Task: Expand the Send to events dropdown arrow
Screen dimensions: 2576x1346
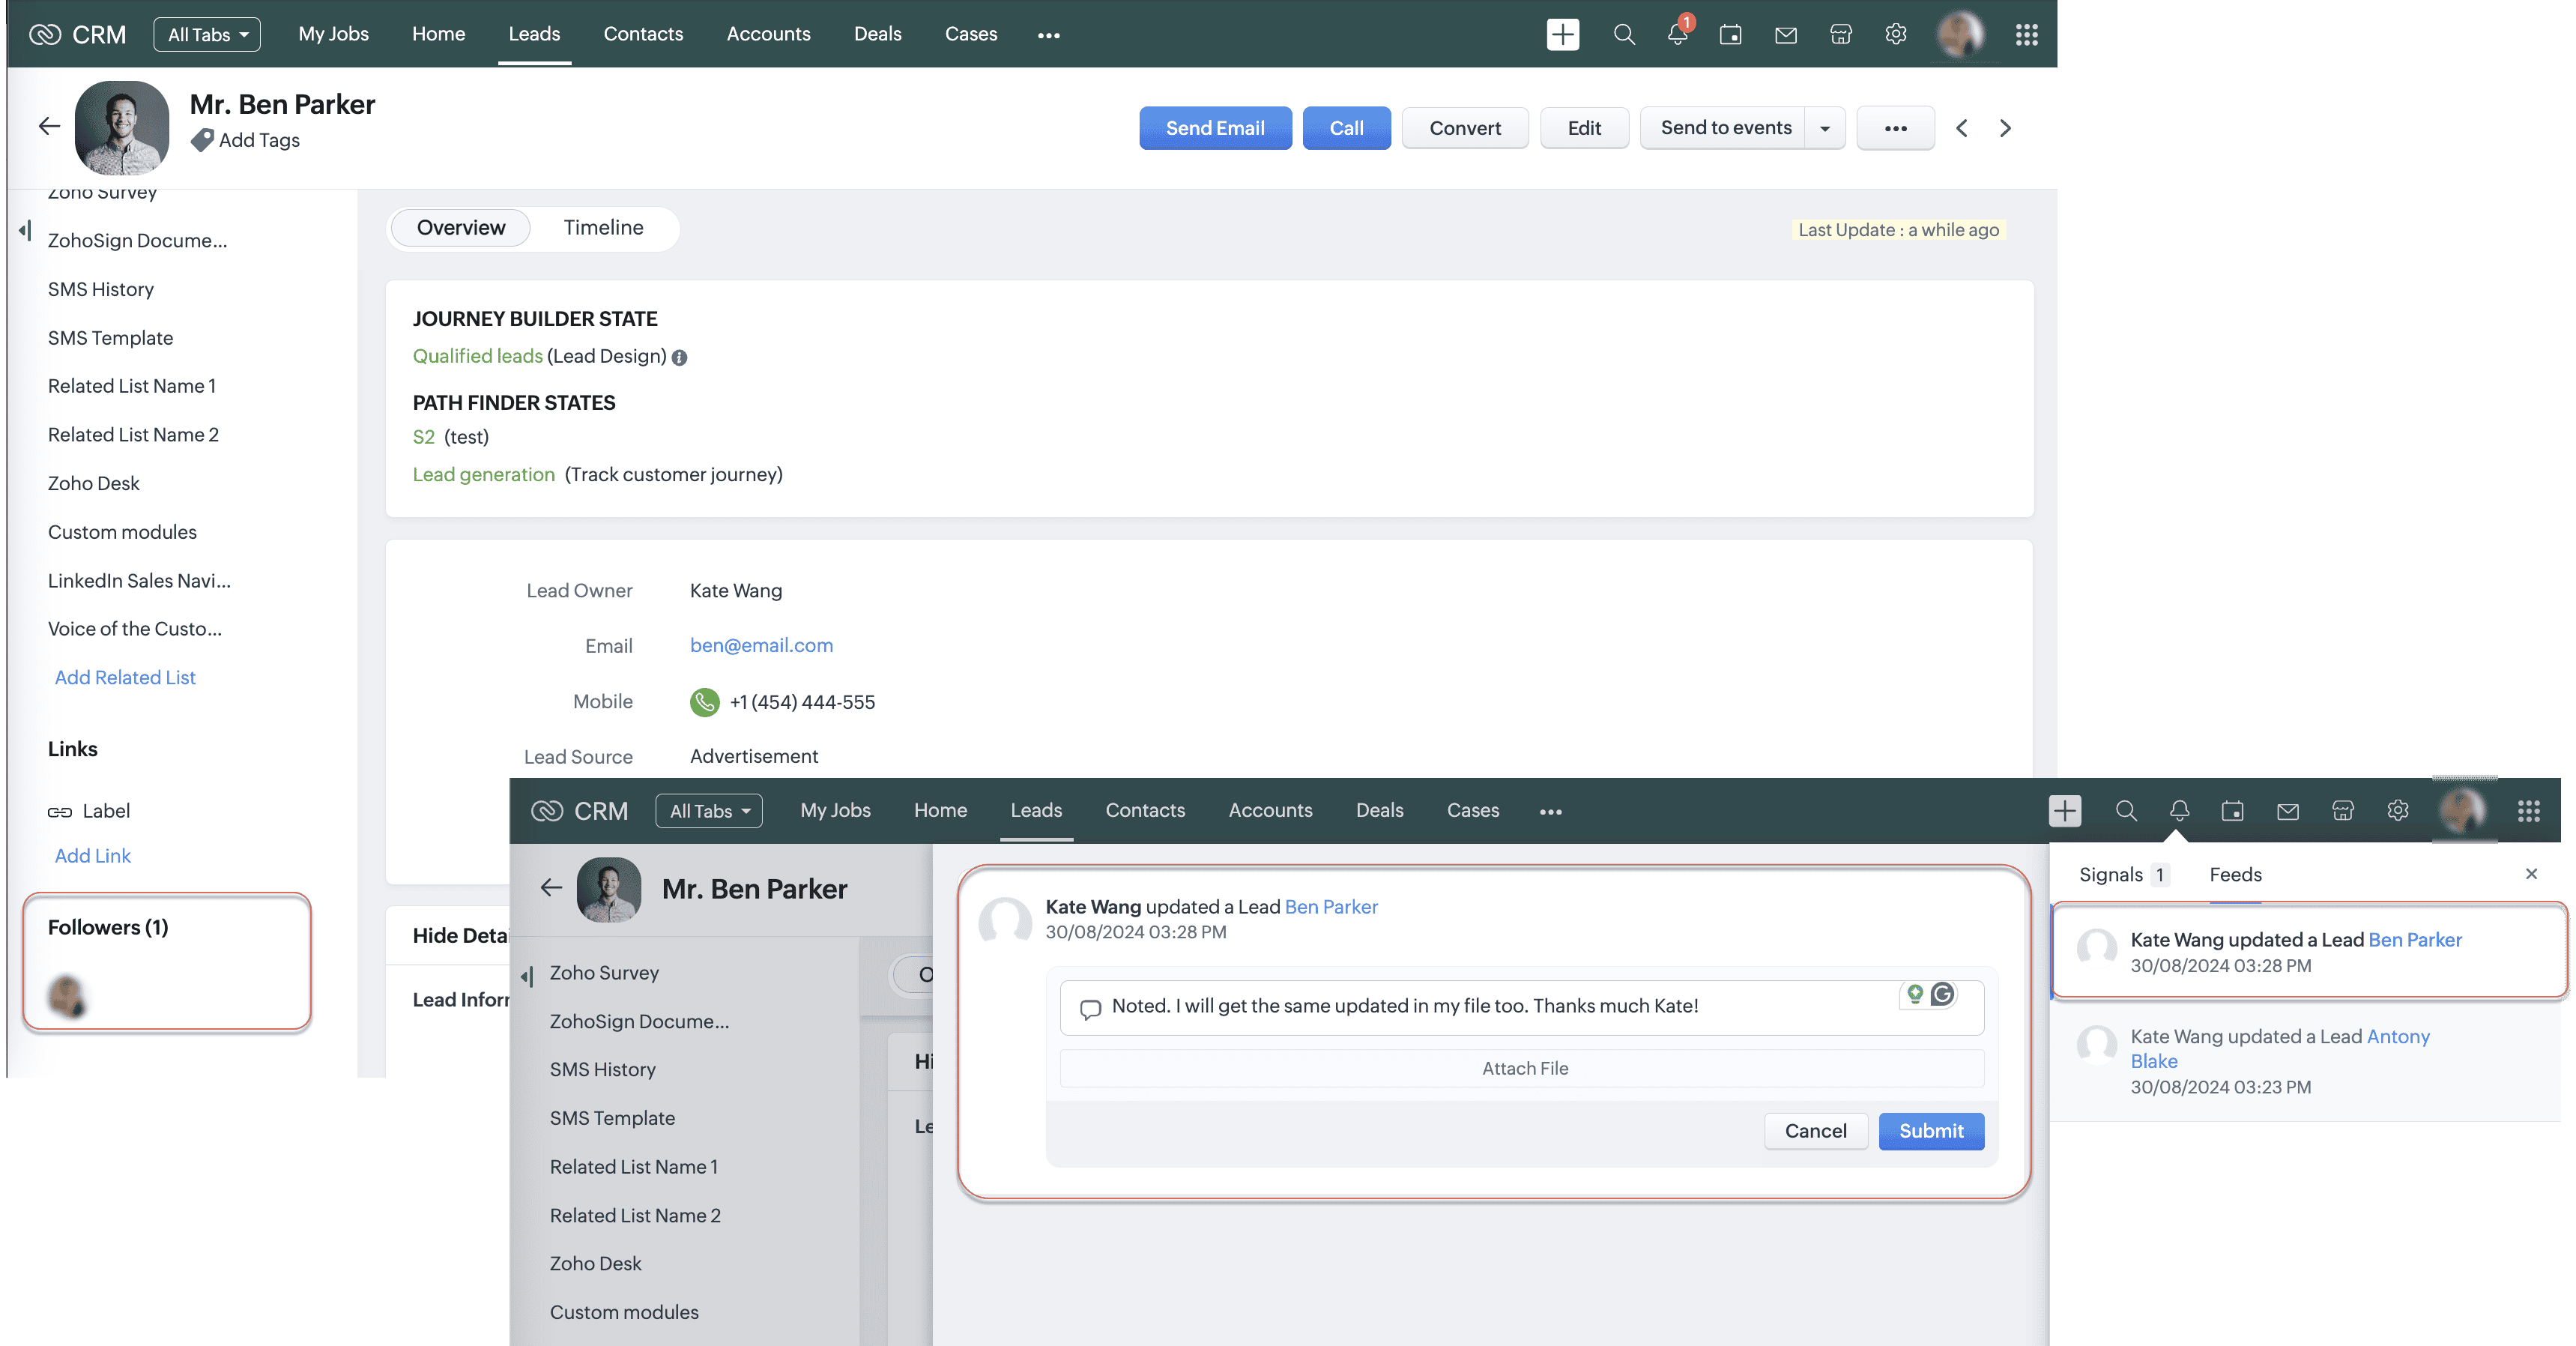Action: pos(1825,128)
